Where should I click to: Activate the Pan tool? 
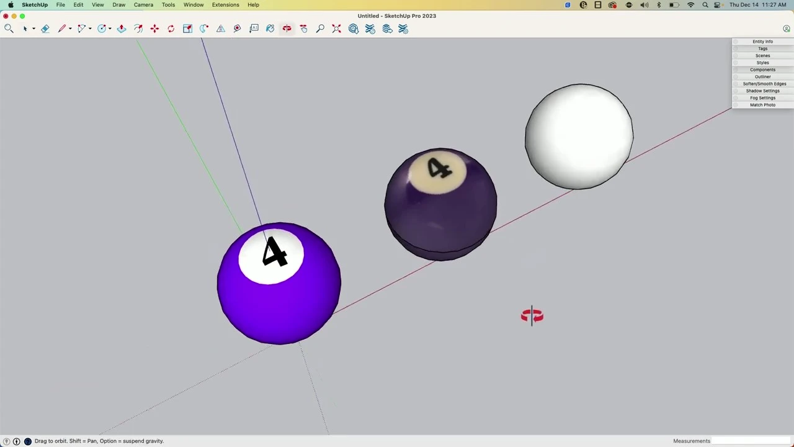(303, 29)
